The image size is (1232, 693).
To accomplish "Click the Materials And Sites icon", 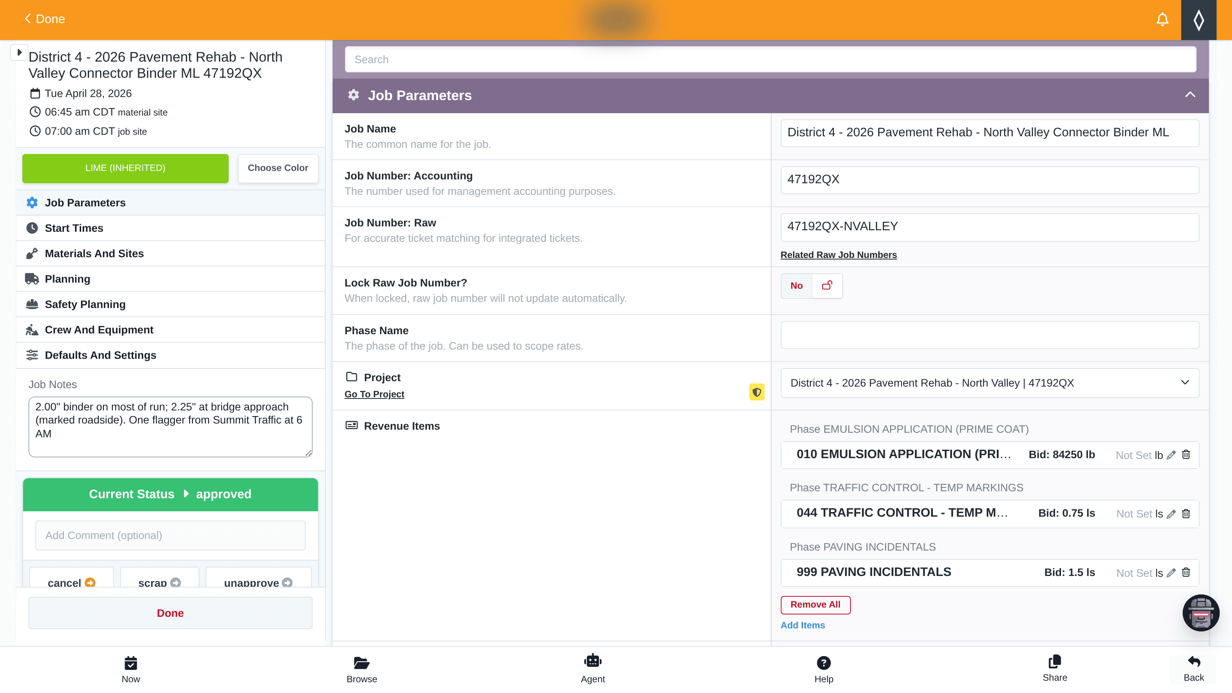I will (x=32, y=253).
